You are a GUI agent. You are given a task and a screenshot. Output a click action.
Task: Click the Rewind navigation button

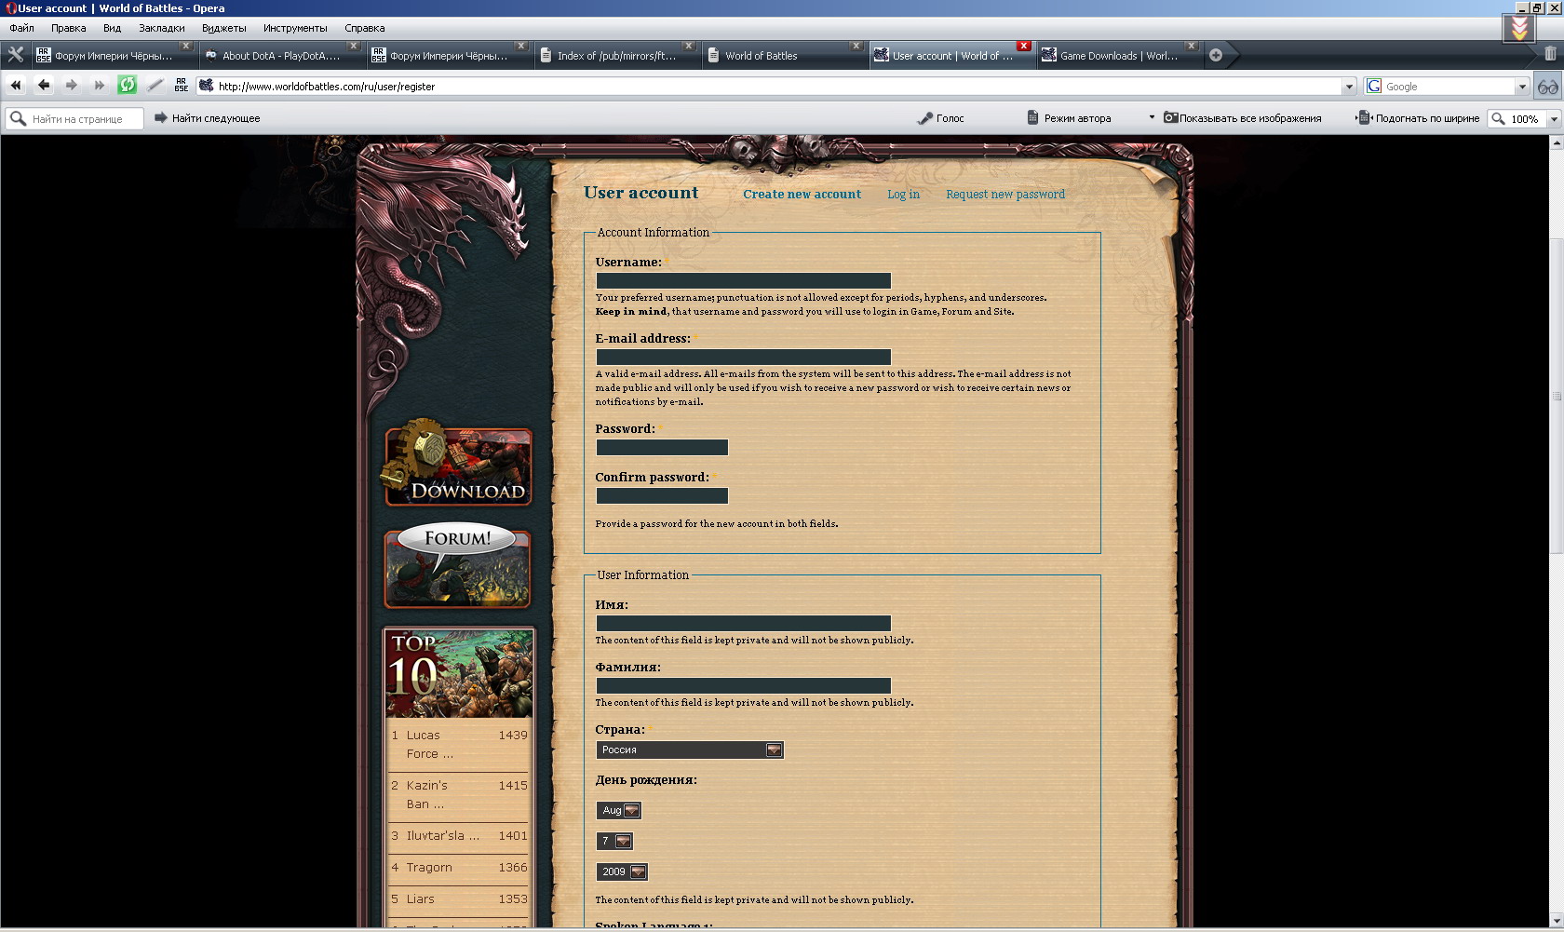[16, 86]
